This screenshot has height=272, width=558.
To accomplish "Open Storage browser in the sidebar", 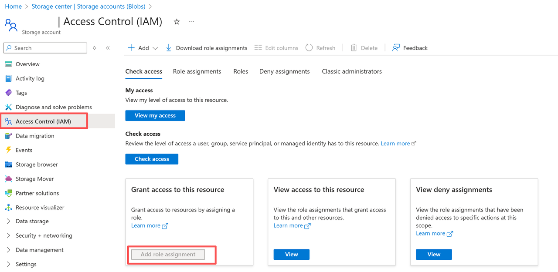I will coord(37,165).
